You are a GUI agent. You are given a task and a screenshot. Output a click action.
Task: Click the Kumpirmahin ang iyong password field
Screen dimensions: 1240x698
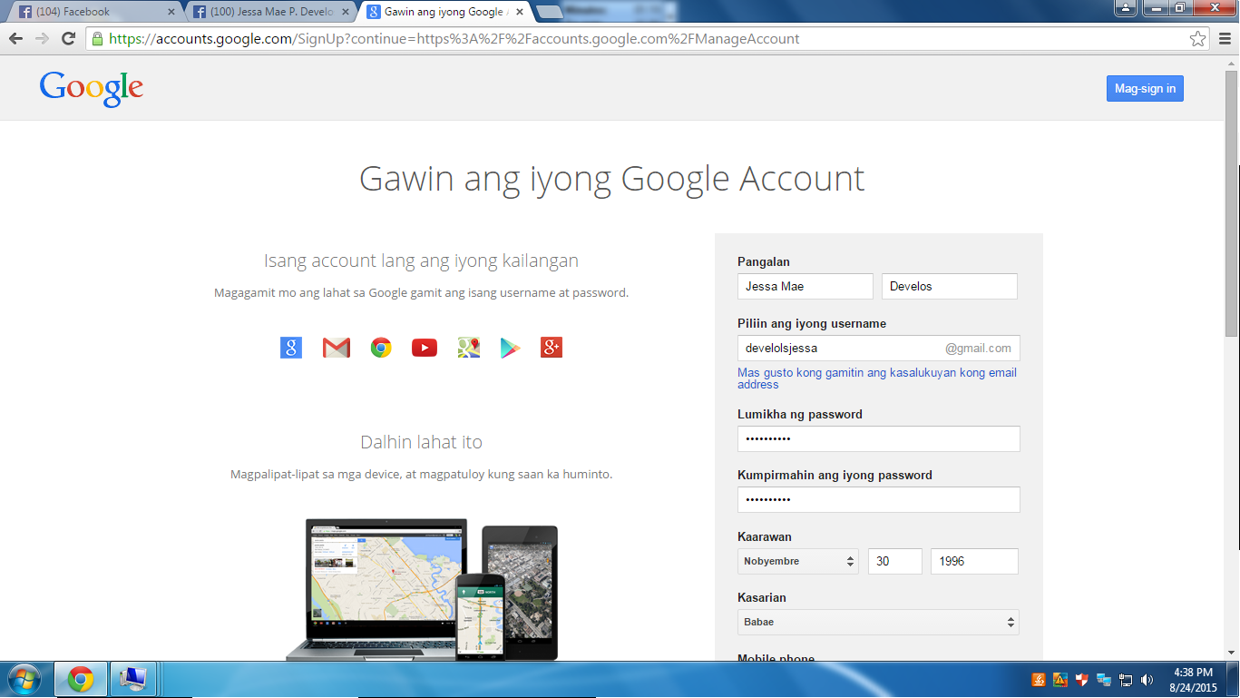tap(879, 499)
